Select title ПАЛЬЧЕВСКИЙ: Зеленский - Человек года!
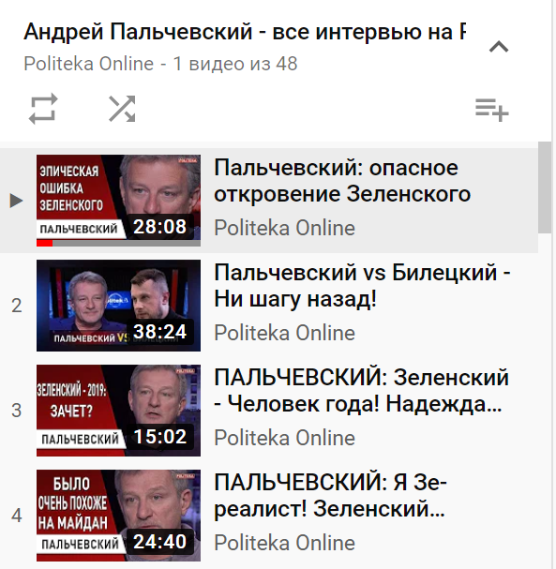The width and height of the screenshot is (556, 569). point(362,391)
